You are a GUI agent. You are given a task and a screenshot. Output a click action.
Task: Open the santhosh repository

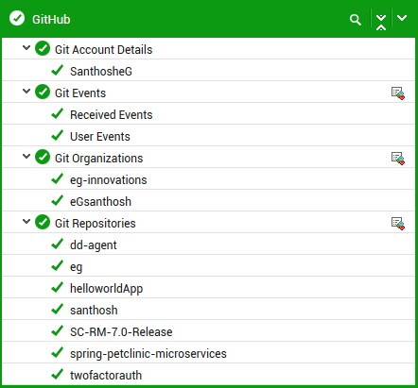point(94,311)
